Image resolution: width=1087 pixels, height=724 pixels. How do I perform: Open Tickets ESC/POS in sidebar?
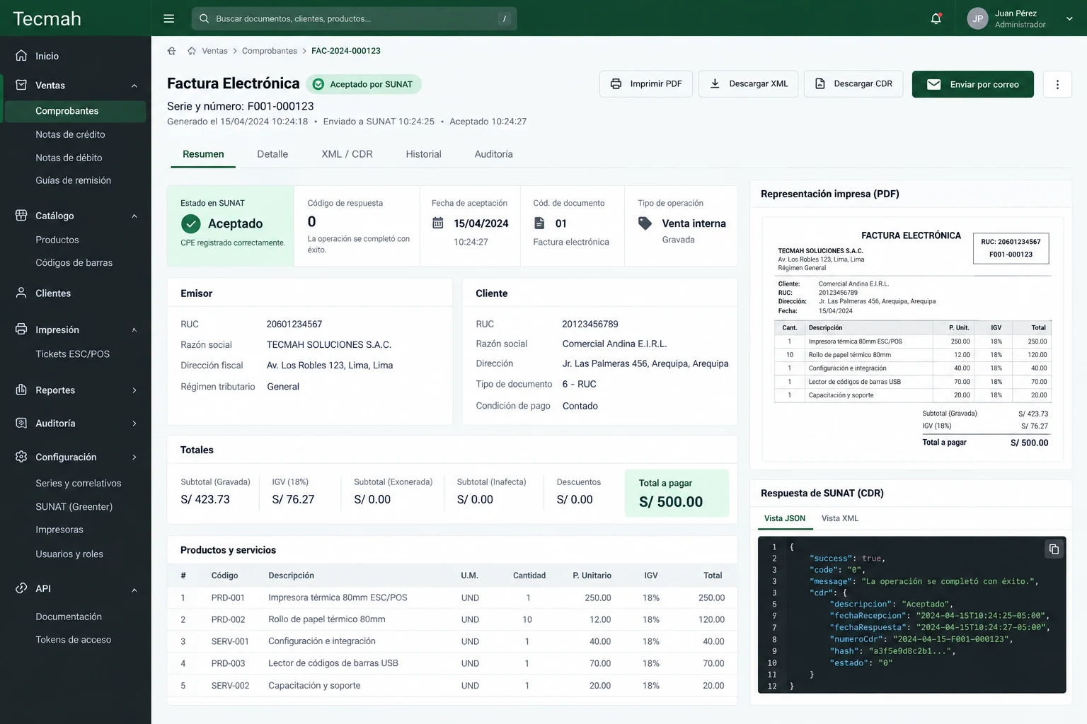click(73, 354)
